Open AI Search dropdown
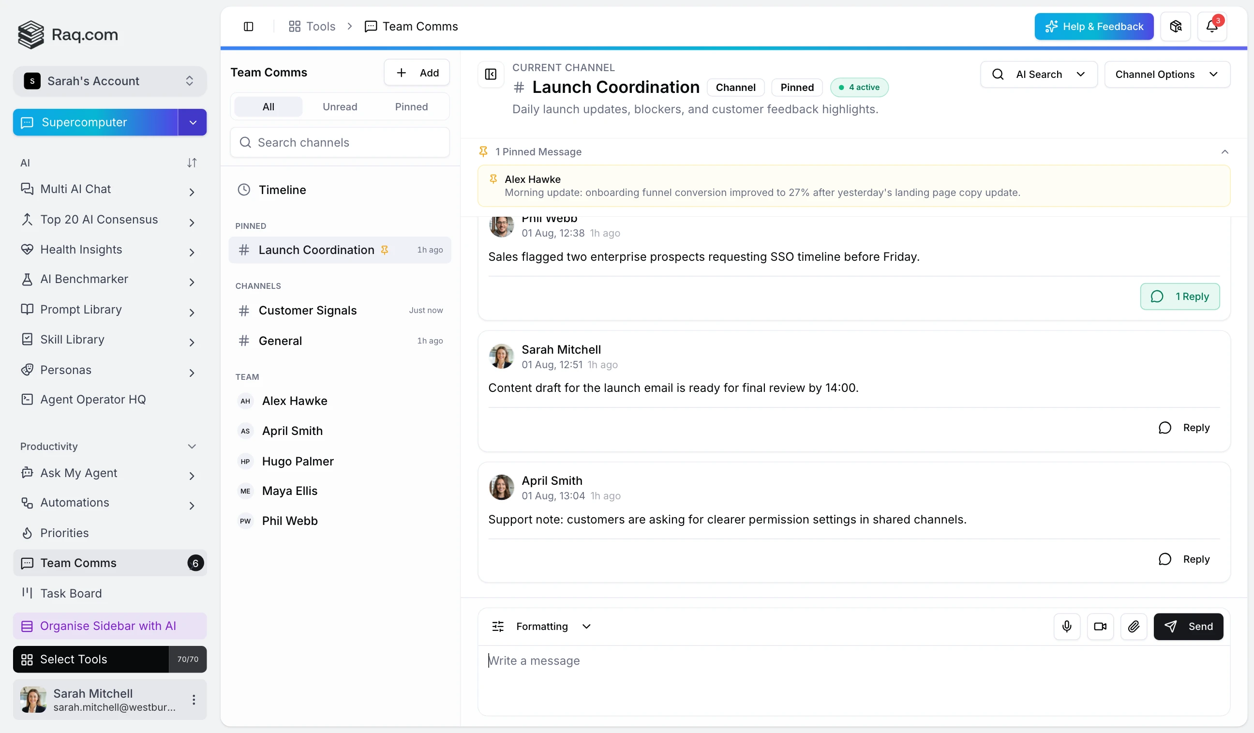This screenshot has width=1254, height=733. click(1038, 74)
